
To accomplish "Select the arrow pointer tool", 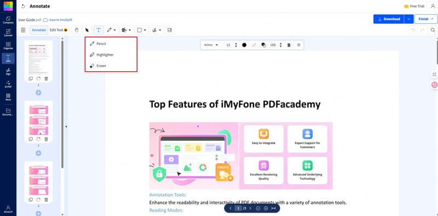I will pyautogui.click(x=87, y=30).
